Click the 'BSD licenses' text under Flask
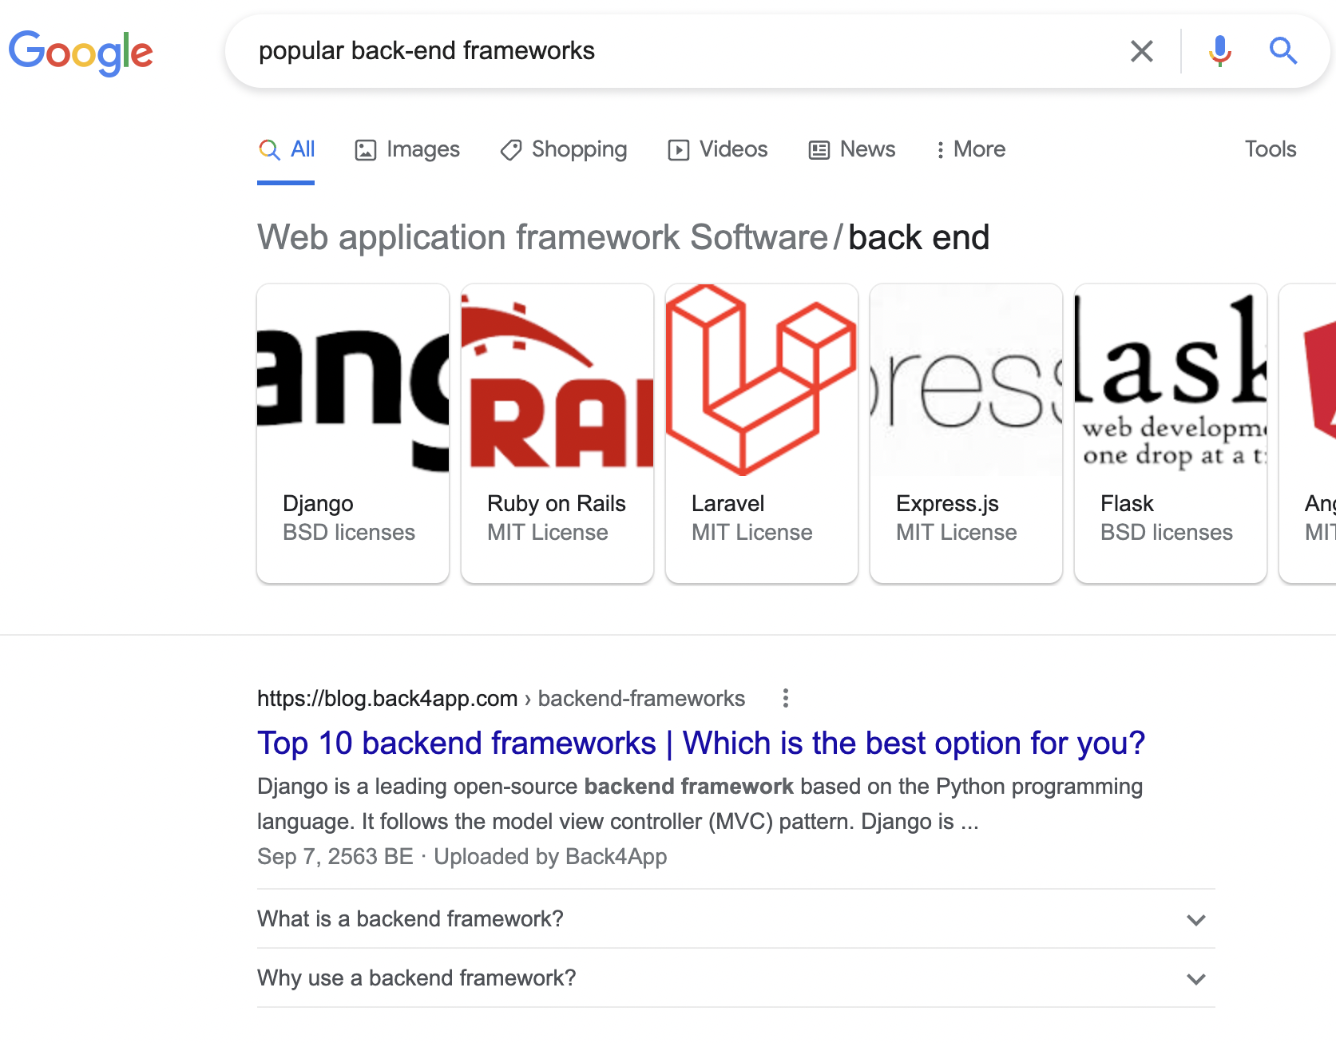The height and width of the screenshot is (1043, 1336). [x=1167, y=533]
